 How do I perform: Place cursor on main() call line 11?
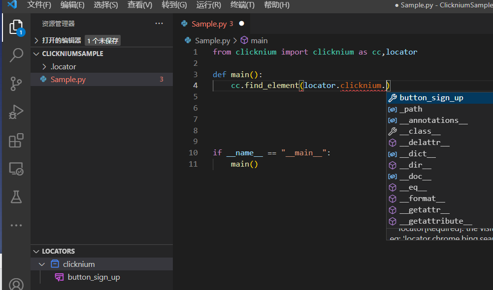coord(244,164)
